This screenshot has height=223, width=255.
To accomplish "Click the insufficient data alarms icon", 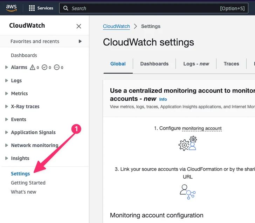I will (x=57, y=67).
